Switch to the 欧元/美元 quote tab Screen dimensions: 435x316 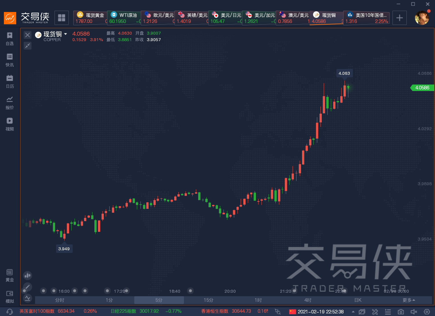click(158, 18)
